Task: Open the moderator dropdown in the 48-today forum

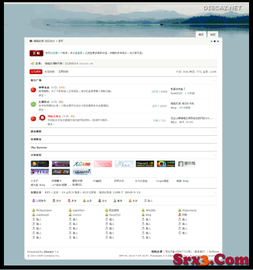Action: 42,109
